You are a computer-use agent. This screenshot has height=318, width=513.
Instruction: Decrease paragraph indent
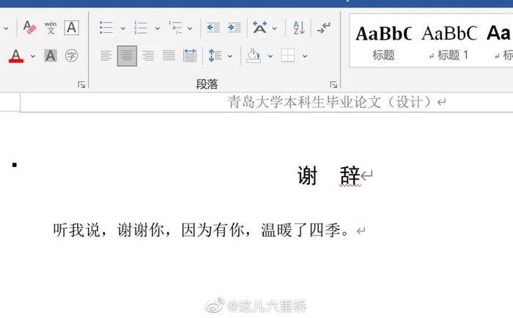coord(213,28)
